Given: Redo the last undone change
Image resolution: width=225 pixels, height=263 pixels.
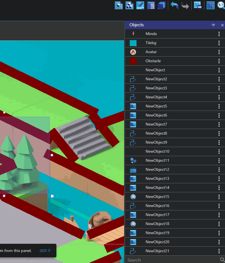Looking at the screenshot, I should coord(185,5).
